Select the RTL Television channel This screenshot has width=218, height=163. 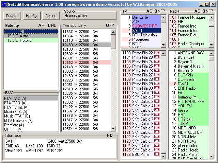(141, 35)
